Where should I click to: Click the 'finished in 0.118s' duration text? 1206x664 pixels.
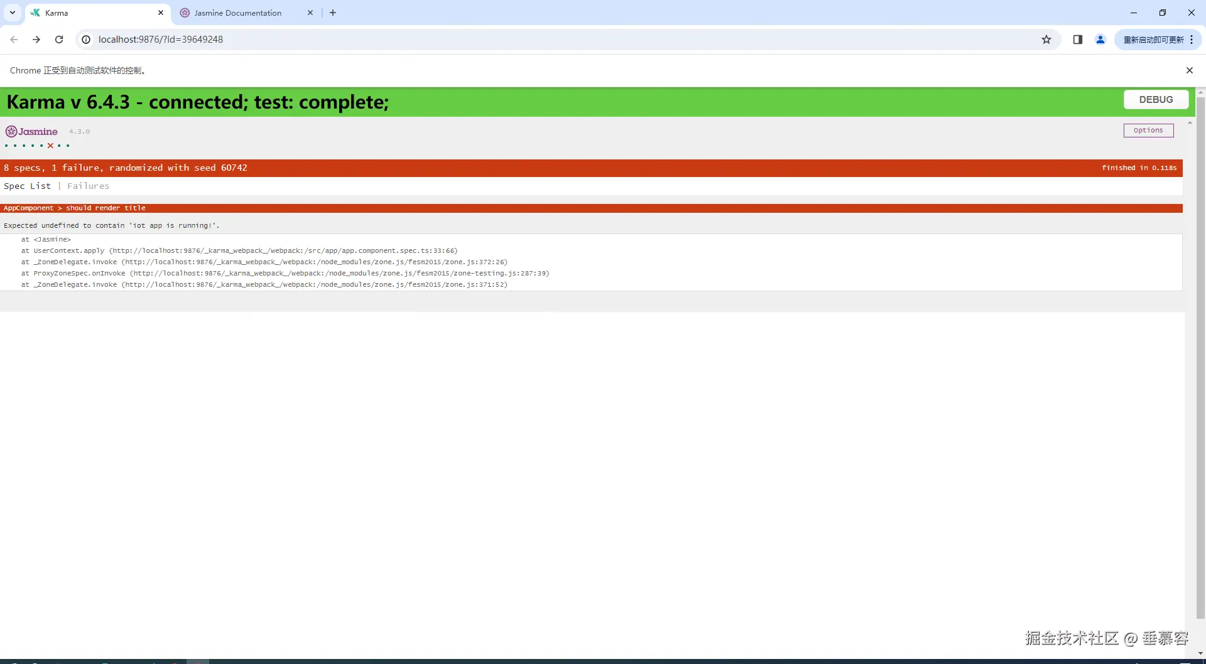1139,168
